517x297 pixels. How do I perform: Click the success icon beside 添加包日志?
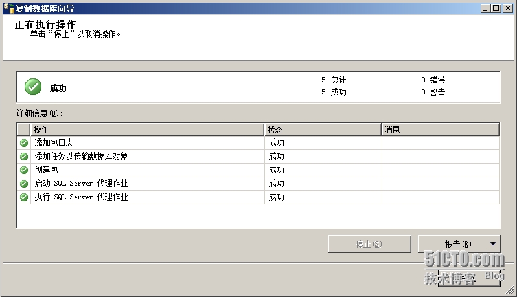[x=24, y=143]
